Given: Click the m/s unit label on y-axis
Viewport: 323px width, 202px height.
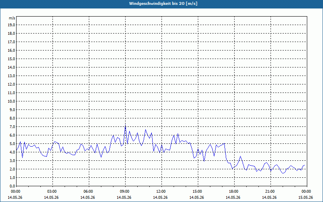Looking at the screenshot, I should click(x=12, y=18).
